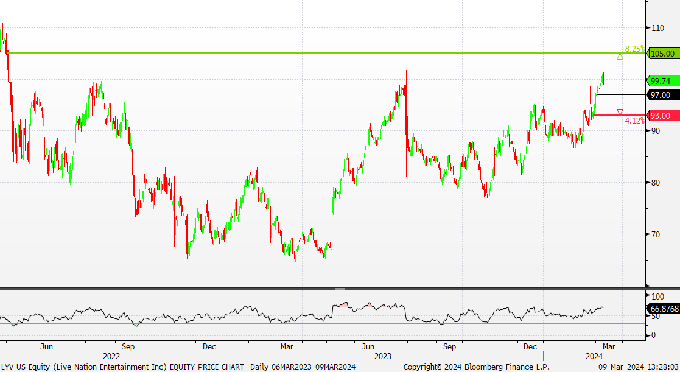
Task: Select the red 93.00 stop price tag
Action: (663, 116)
